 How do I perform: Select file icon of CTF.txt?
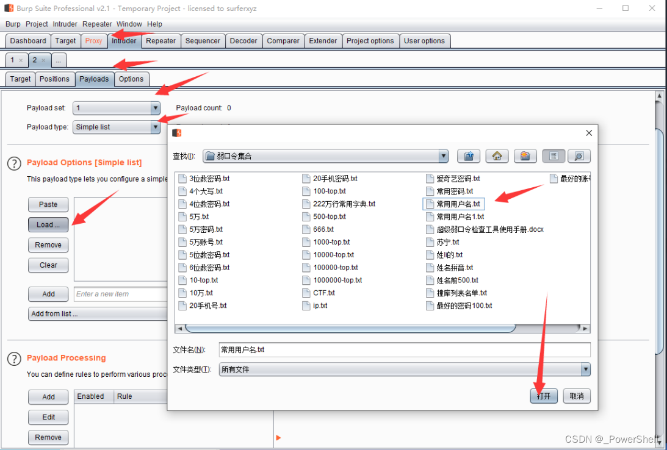click(x=306, y=293)
